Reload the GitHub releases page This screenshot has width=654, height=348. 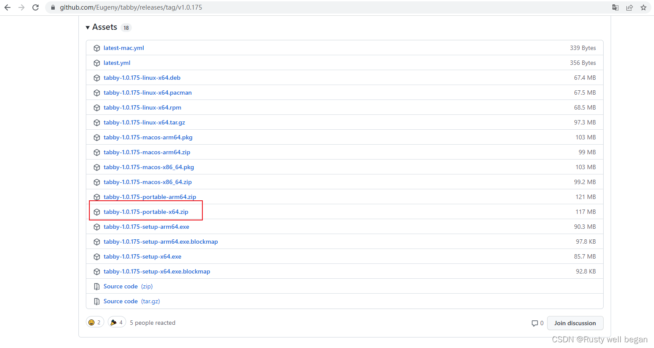pos(36,7)
